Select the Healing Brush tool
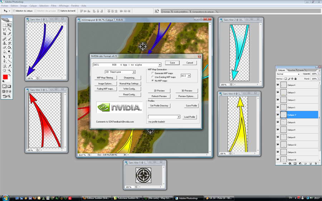The width and height of the screenshot is (322, 201). 4,39
